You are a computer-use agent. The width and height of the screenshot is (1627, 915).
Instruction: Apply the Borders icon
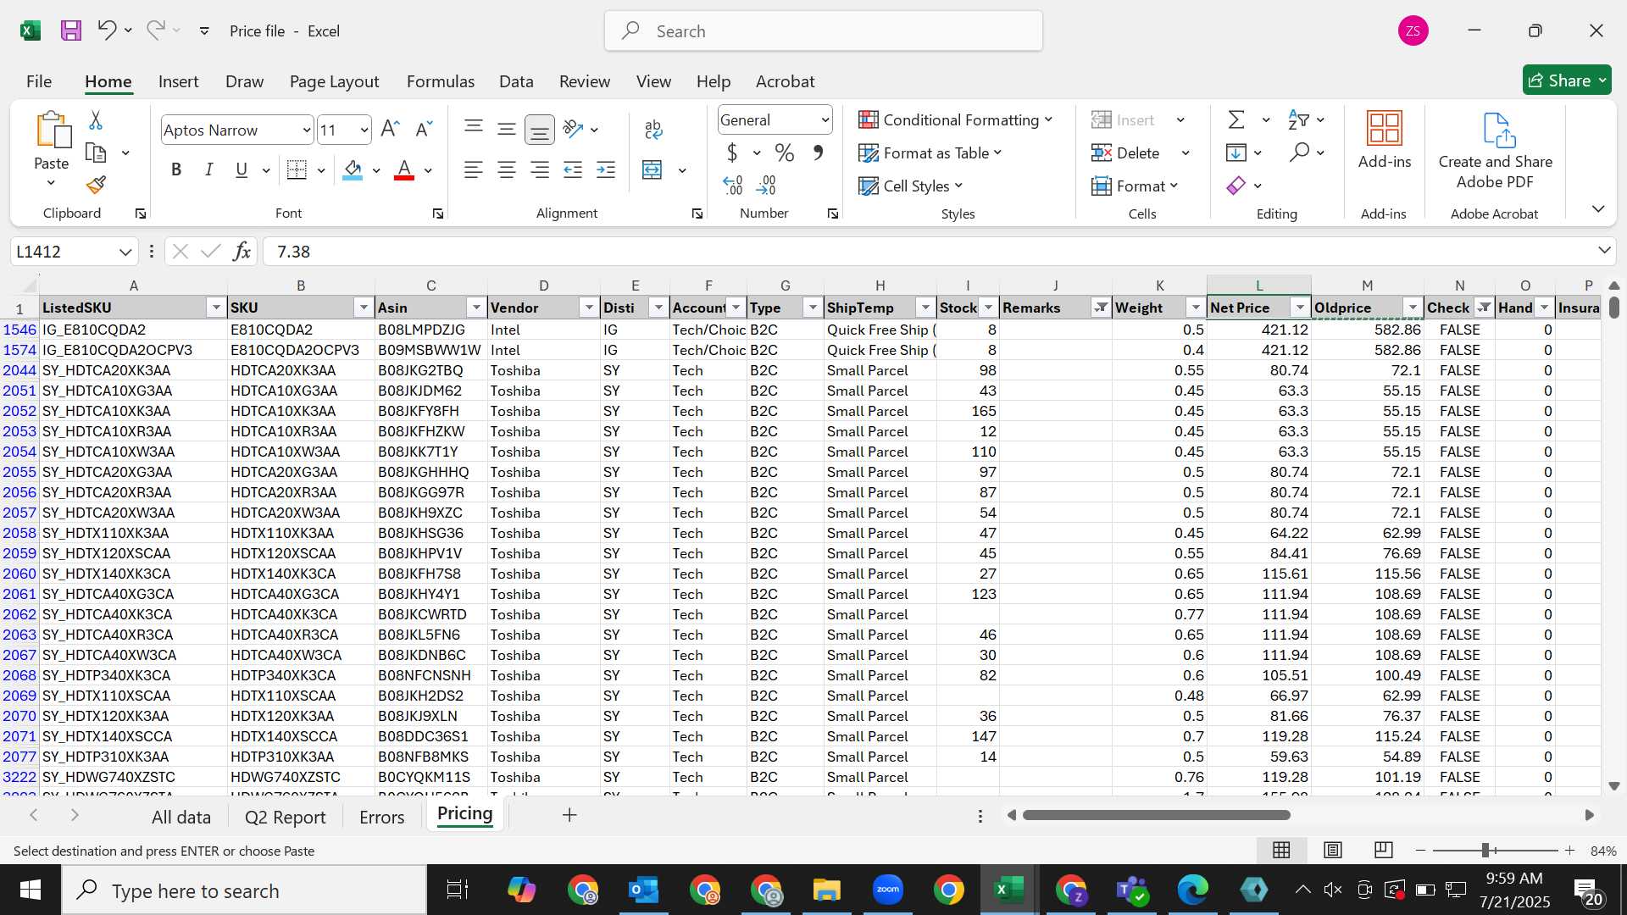(x=297, y=170)
